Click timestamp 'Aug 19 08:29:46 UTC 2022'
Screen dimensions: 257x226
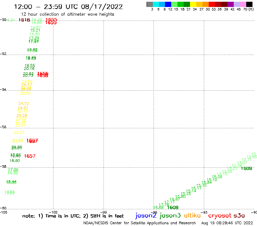pyautogui.click(x=227, y=223)
